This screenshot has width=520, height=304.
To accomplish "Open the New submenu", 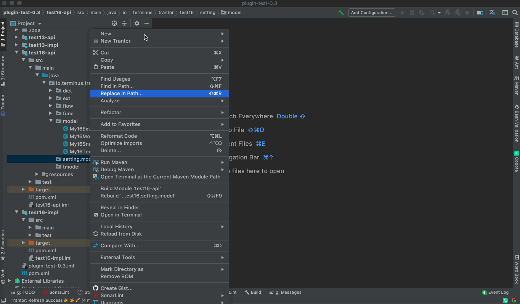I will point(159,34).
